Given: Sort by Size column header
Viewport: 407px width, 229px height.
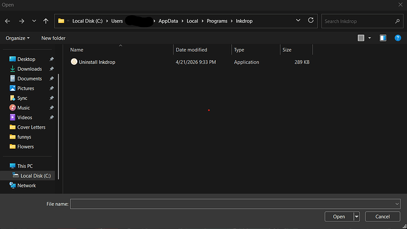Looking at the screenshot, I should pos(287,50).
